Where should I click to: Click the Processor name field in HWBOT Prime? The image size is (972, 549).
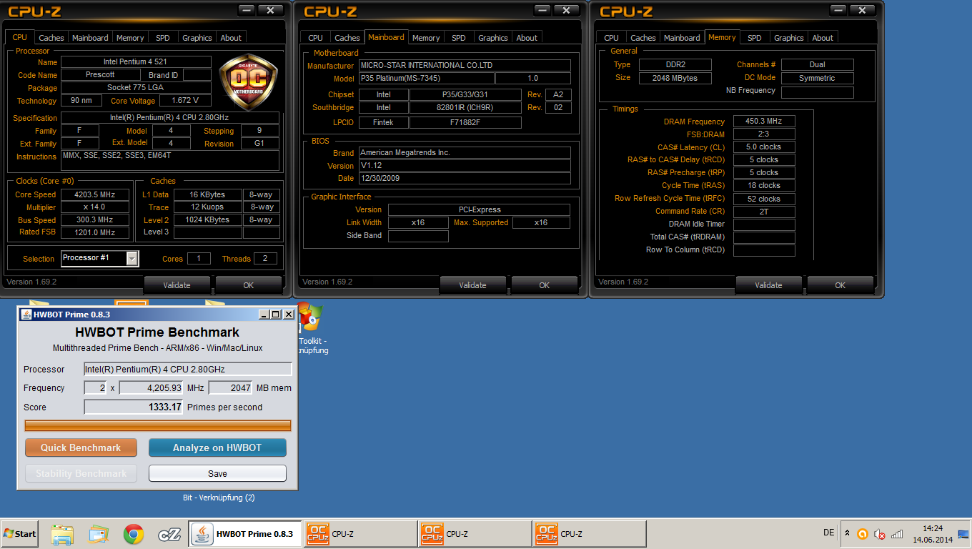(x=188, y=369)
